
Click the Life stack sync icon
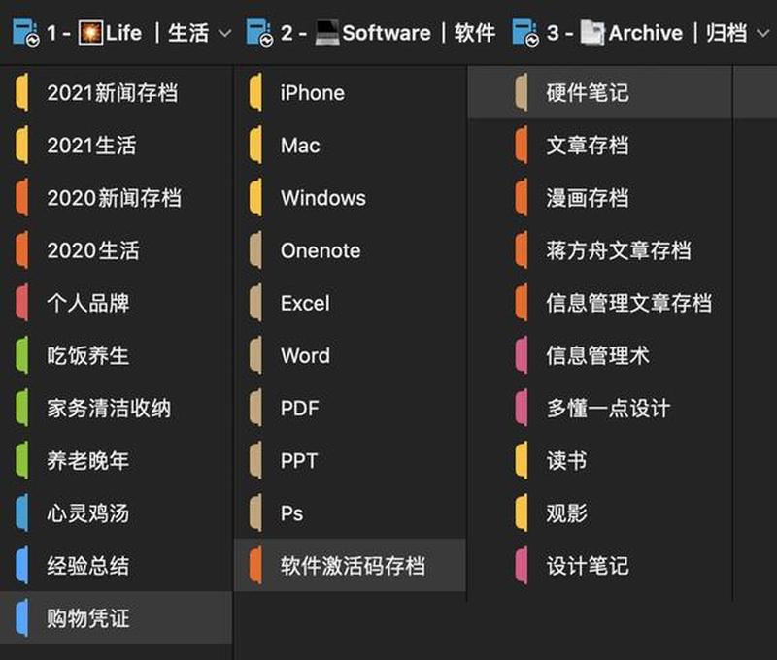point(26,33)
